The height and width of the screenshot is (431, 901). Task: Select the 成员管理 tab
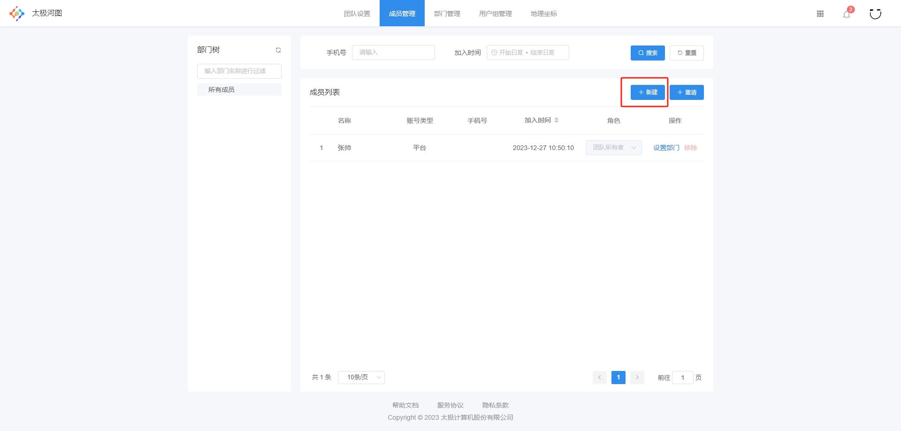(x=402, y=13)
